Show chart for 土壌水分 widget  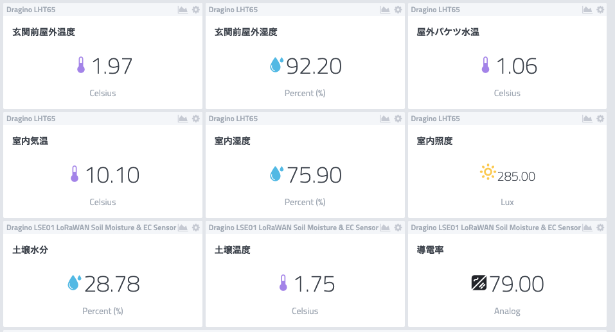point(183,228)
